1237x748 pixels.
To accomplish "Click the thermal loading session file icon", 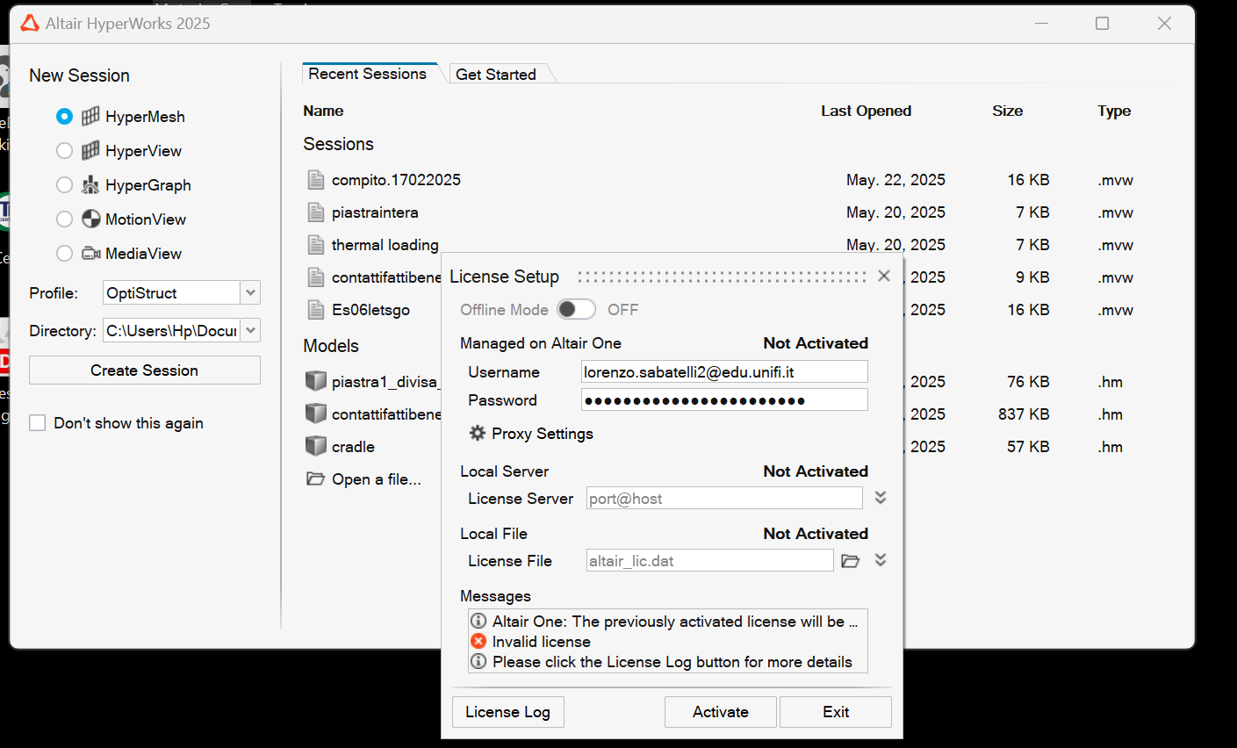I will pyautogui.click(x=316, y=245).
